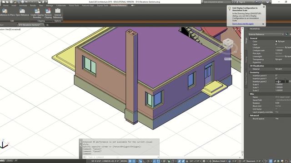Image resolution: width=291 pixels, height=163 pixels.
Task: Click "Don't show me this again" link
Action: (x=243, y=24)
